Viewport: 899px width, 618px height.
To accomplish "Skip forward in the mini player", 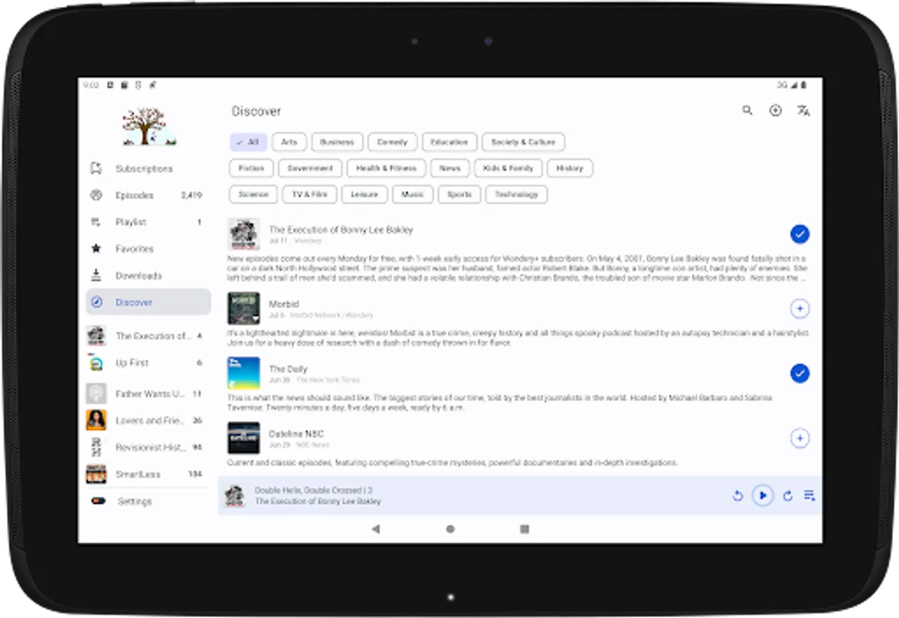I will (788, 496).
